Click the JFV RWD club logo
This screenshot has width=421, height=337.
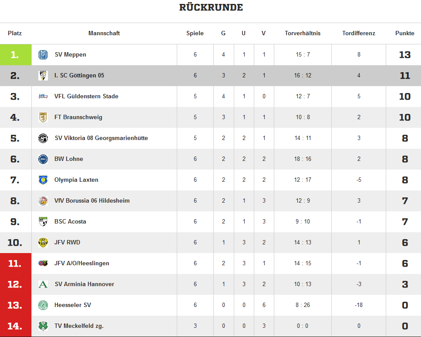(x=43, y=243)
